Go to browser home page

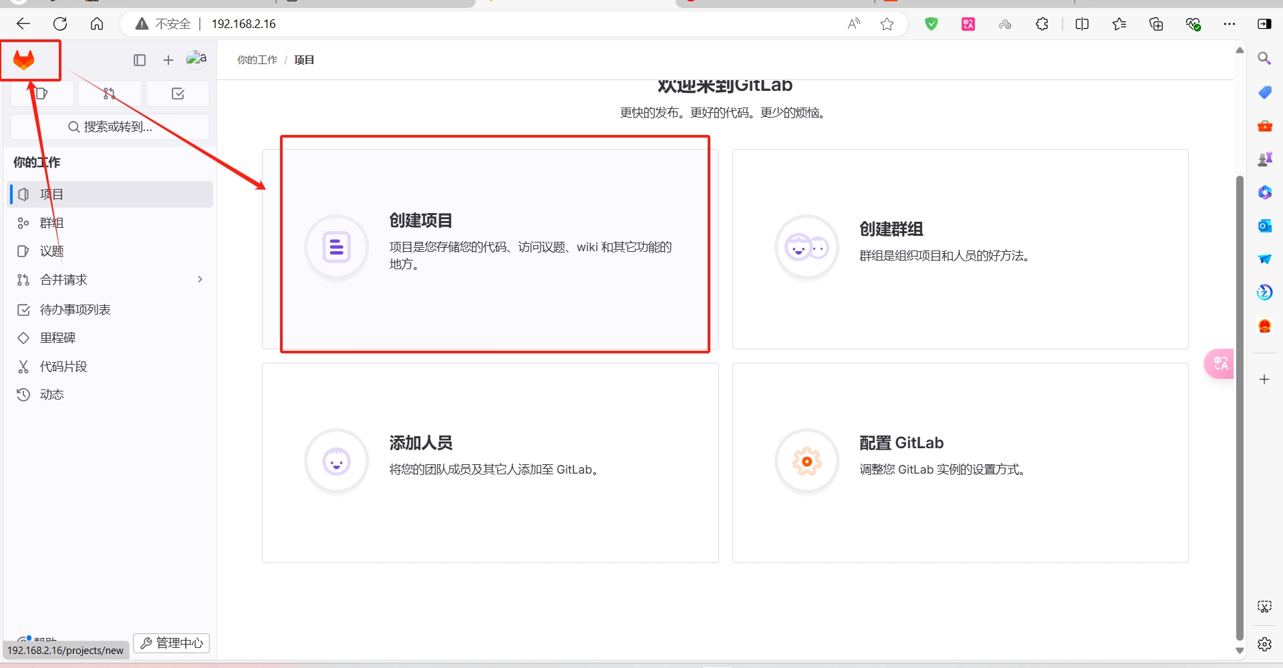click(x=97, y=24)
